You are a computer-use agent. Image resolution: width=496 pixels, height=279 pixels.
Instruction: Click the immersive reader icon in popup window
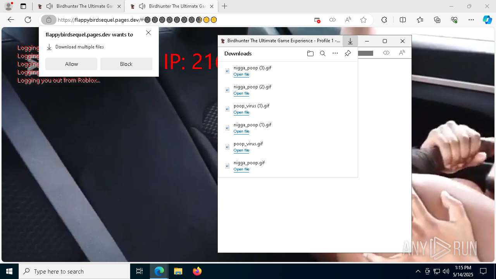386,53
